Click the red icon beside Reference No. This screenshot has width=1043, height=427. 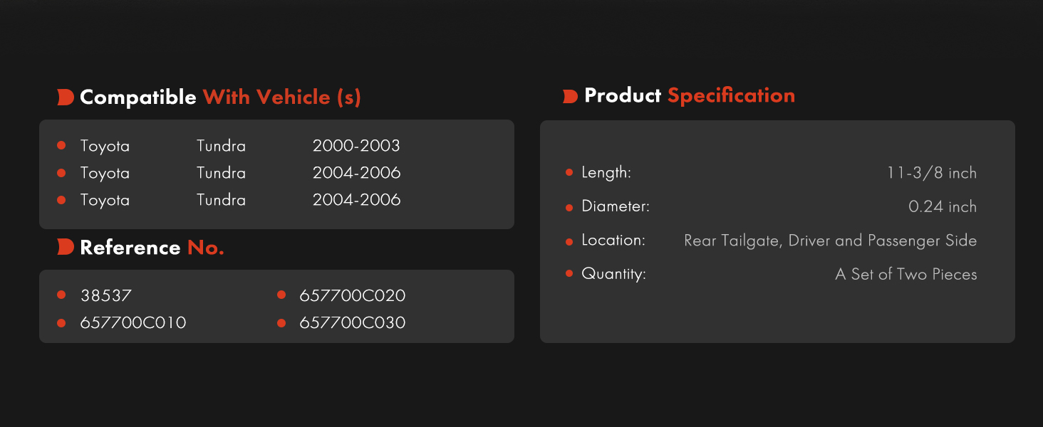(66, 247)
